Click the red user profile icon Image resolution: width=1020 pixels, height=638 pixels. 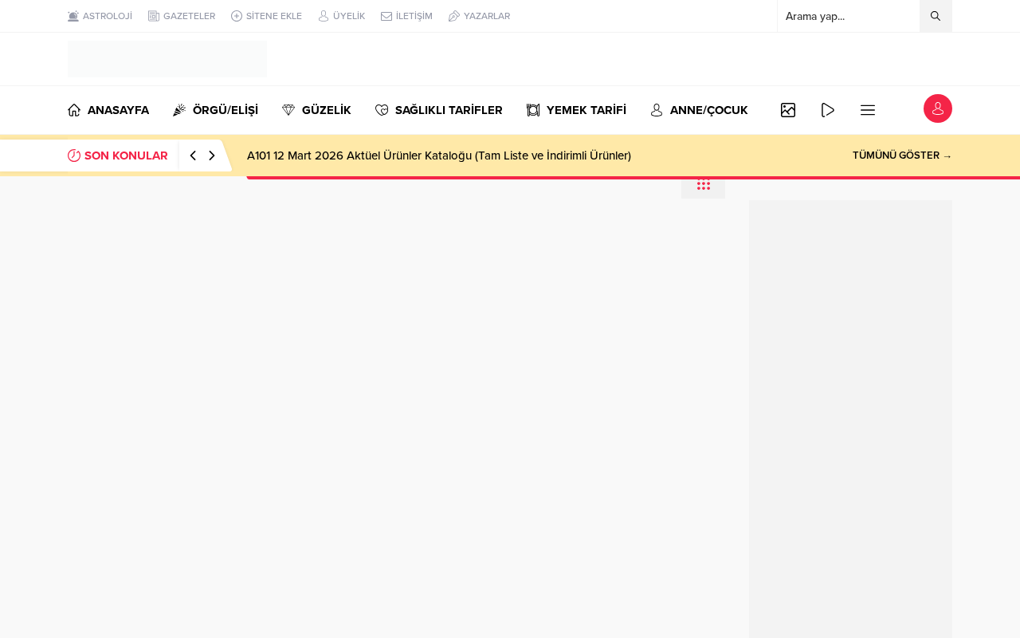click(x=938, y=108)
